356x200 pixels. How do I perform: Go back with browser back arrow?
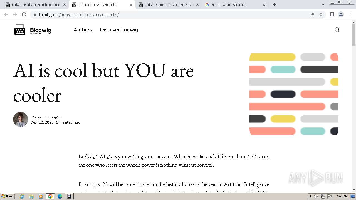click(x=6, y=14)
